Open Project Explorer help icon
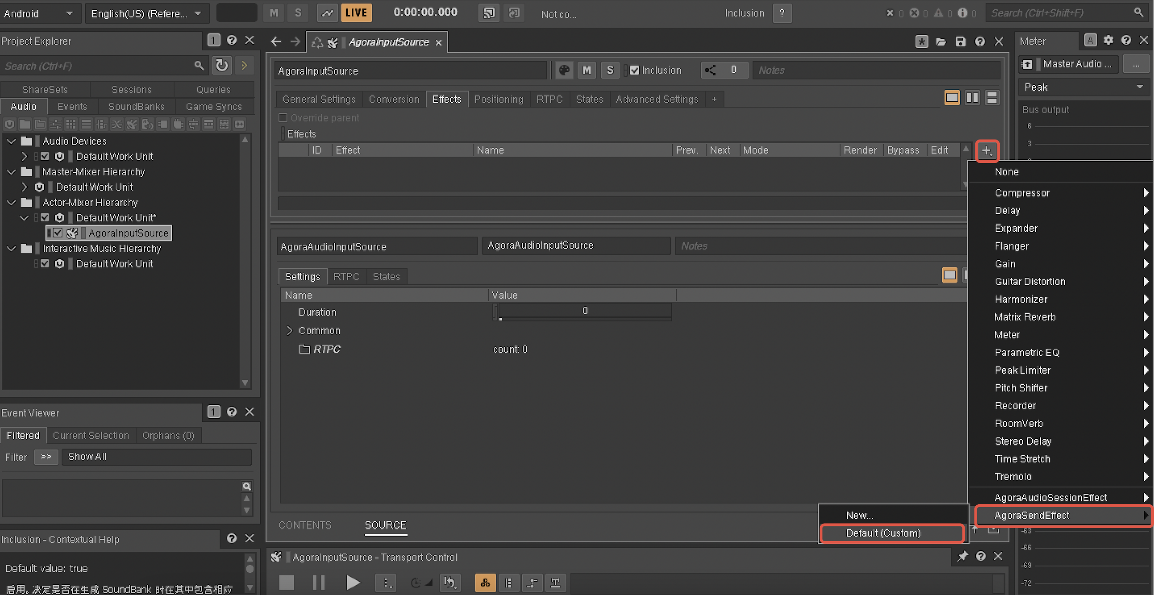 click(232, 41)
